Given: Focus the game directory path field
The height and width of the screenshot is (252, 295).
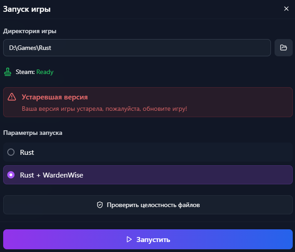Looking at the screenshot, I should (x=137, y=48).
